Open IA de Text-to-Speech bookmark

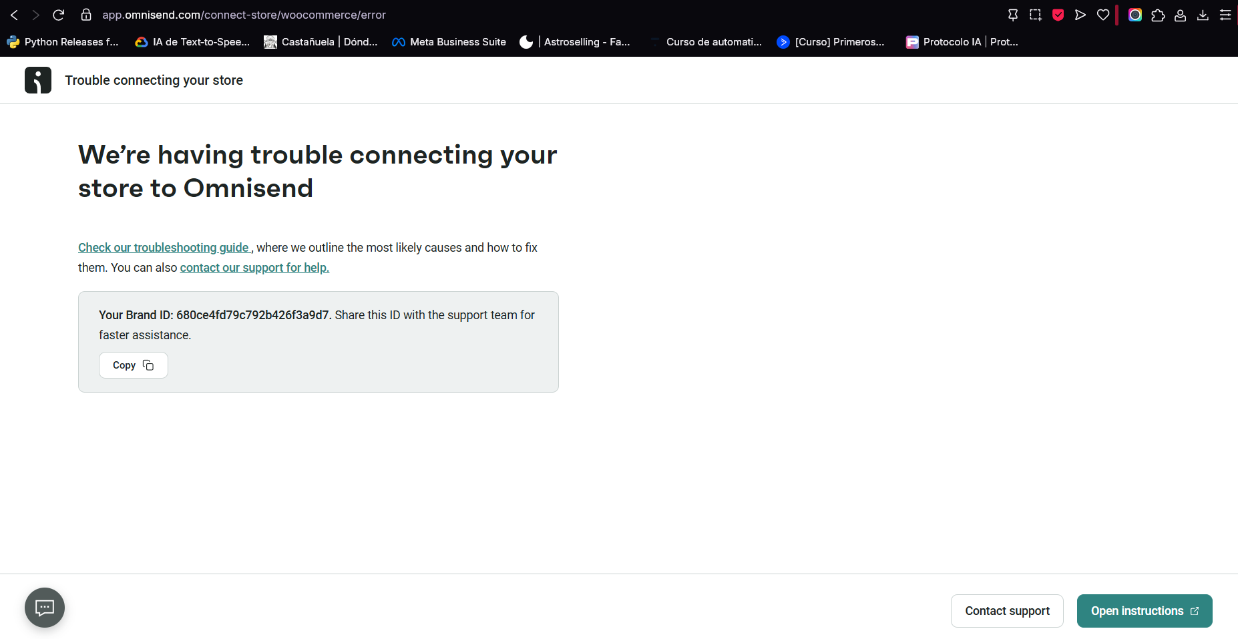[192, 42]
